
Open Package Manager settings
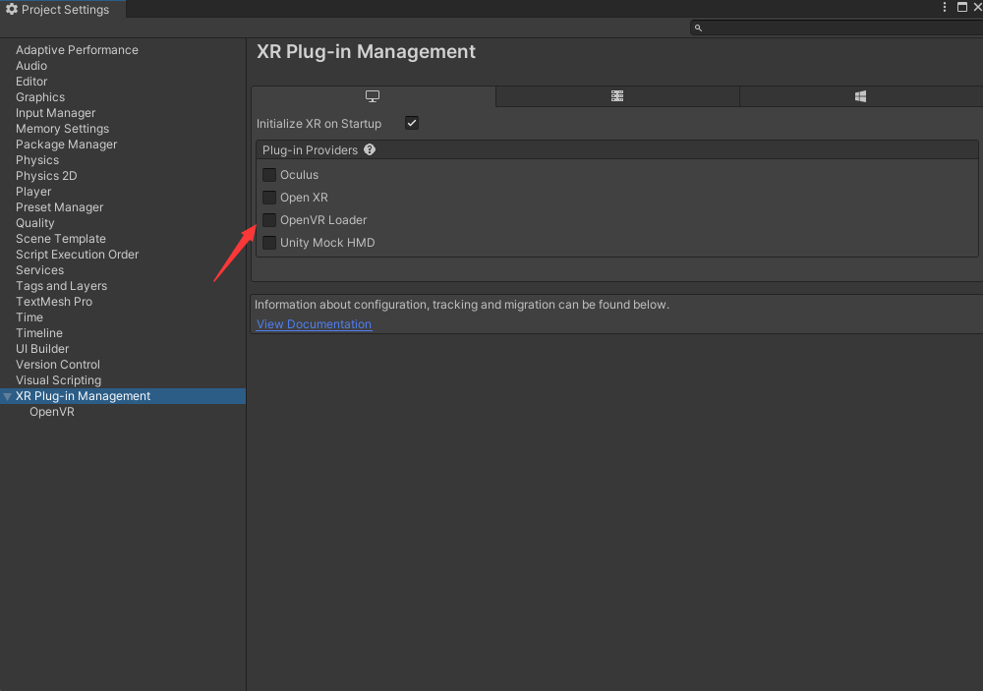67,144
